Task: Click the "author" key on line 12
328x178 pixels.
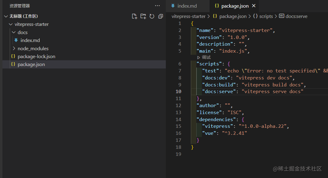Action: (208, 106)
